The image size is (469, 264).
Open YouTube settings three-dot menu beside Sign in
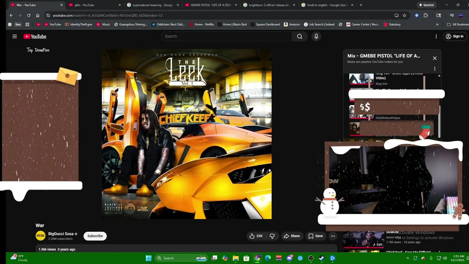[x=436, y=36]
